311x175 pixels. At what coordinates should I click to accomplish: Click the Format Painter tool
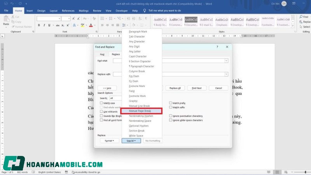click(x=23, y=26)
